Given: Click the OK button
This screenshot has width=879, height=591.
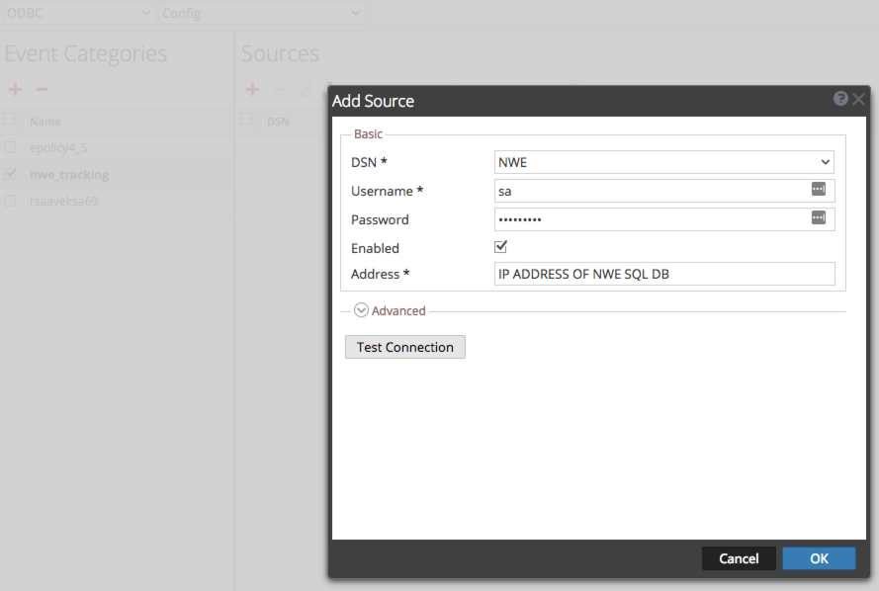Looking at the screenshot, I should 819,558.
